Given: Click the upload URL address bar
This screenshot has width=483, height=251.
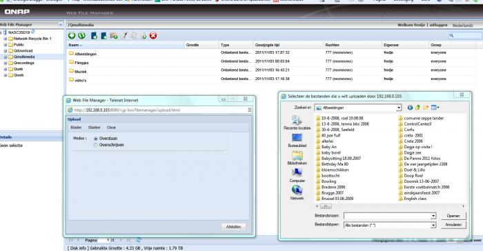Looking at the screenshot, I should (x=159, y=110).
